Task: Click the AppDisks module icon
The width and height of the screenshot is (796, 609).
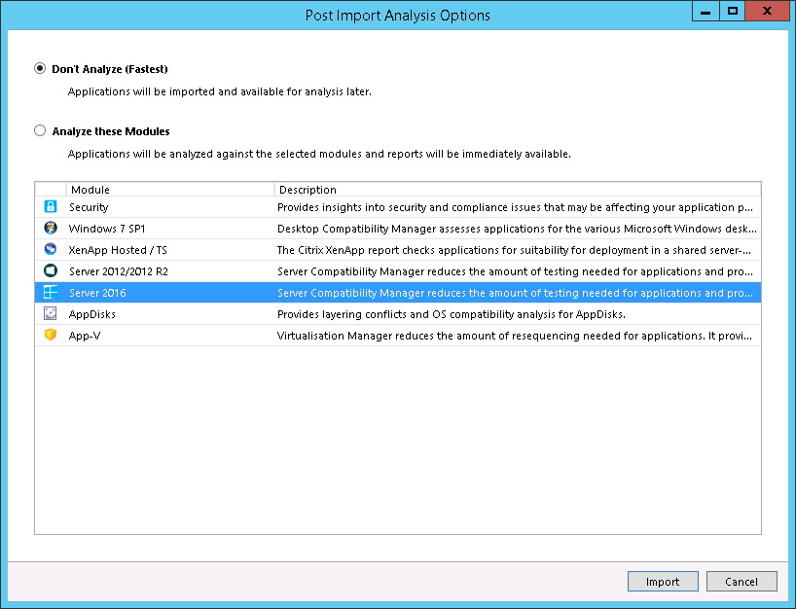Action: 51,314
